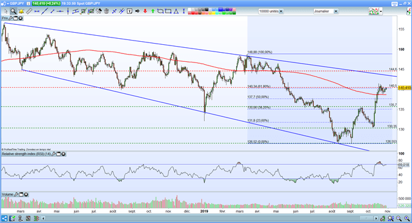412x223 pixels.
Task: Click the horizontal scrollbar left arrow
Action: (x=44, y=218)
